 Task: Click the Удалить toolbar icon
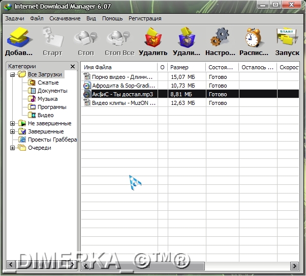152,39
